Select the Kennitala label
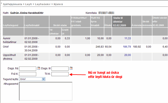Viewport: 168px width, 103px height. [x=91, y=13]
